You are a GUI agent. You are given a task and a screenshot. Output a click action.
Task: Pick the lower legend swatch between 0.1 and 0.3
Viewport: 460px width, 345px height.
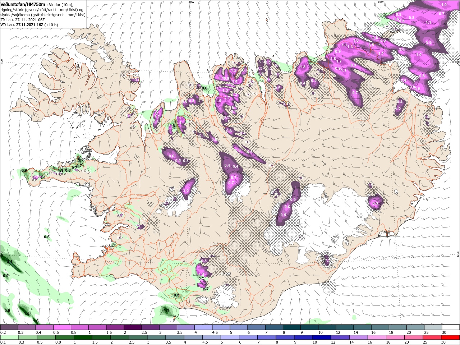pyautogui.click(x=9, y=337)
